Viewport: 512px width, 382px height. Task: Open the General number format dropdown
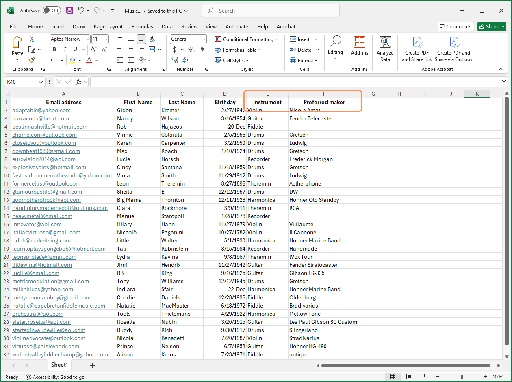(x=204, y=39)
